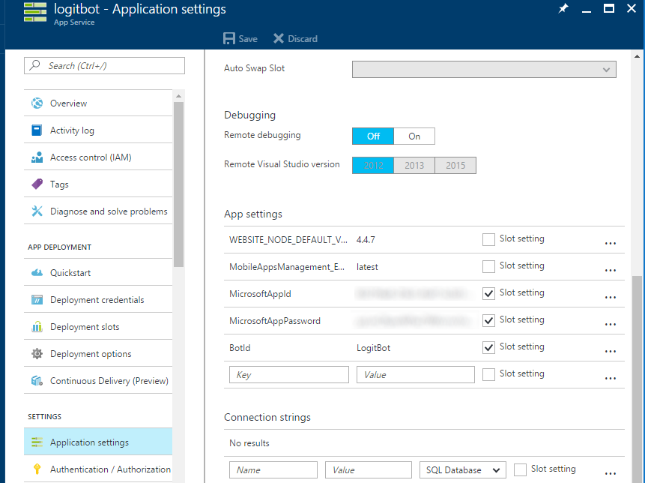The image size is (645, 483).
Task: Open Activity log menu item
Action: 98,130
